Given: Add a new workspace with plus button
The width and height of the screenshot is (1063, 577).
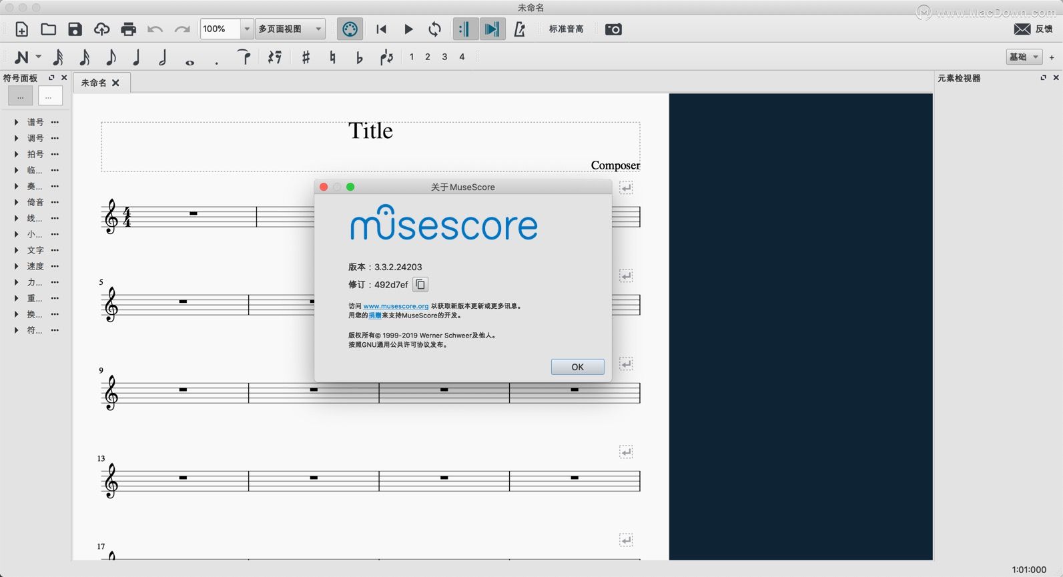Looking at the screenshot, I should coord(1052,57).
